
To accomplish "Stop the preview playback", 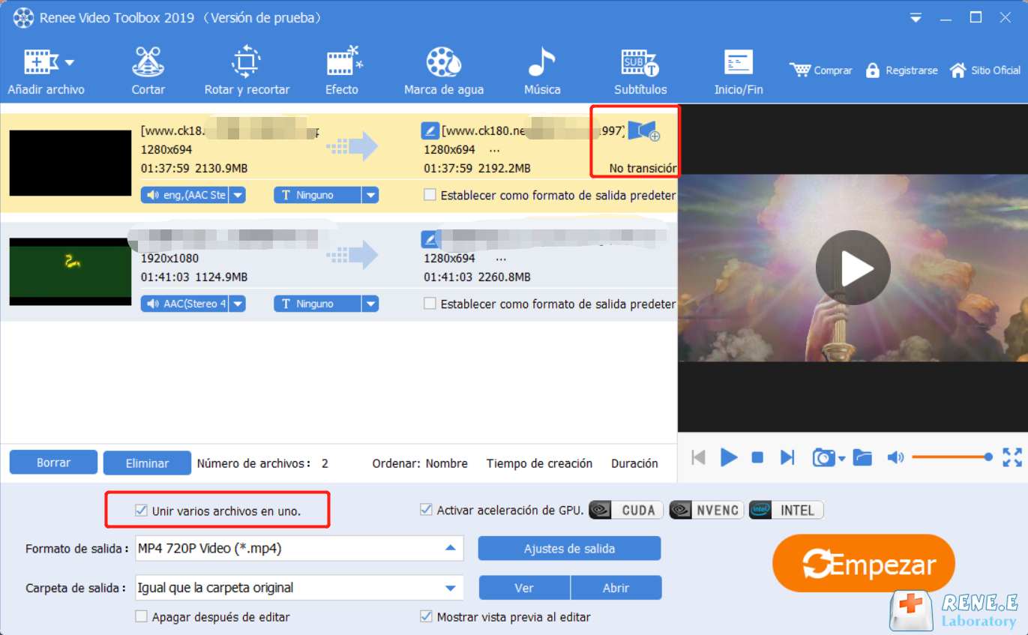I will [757, 457].
